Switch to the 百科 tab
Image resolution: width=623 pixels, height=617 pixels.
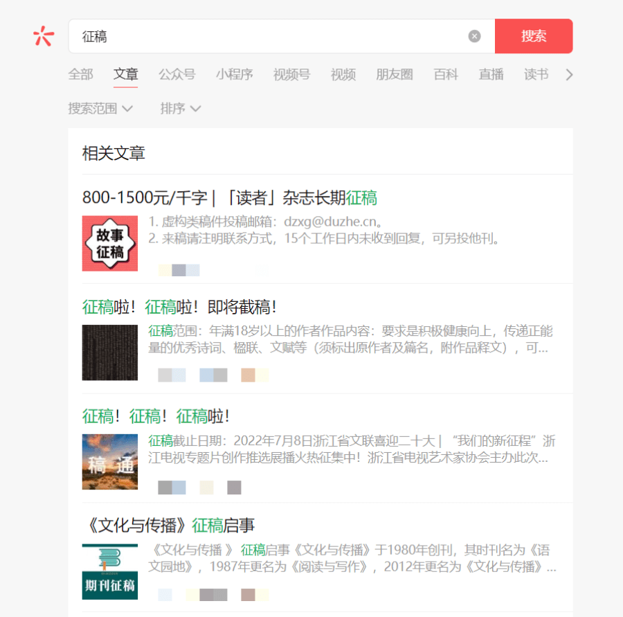(445, 75)
